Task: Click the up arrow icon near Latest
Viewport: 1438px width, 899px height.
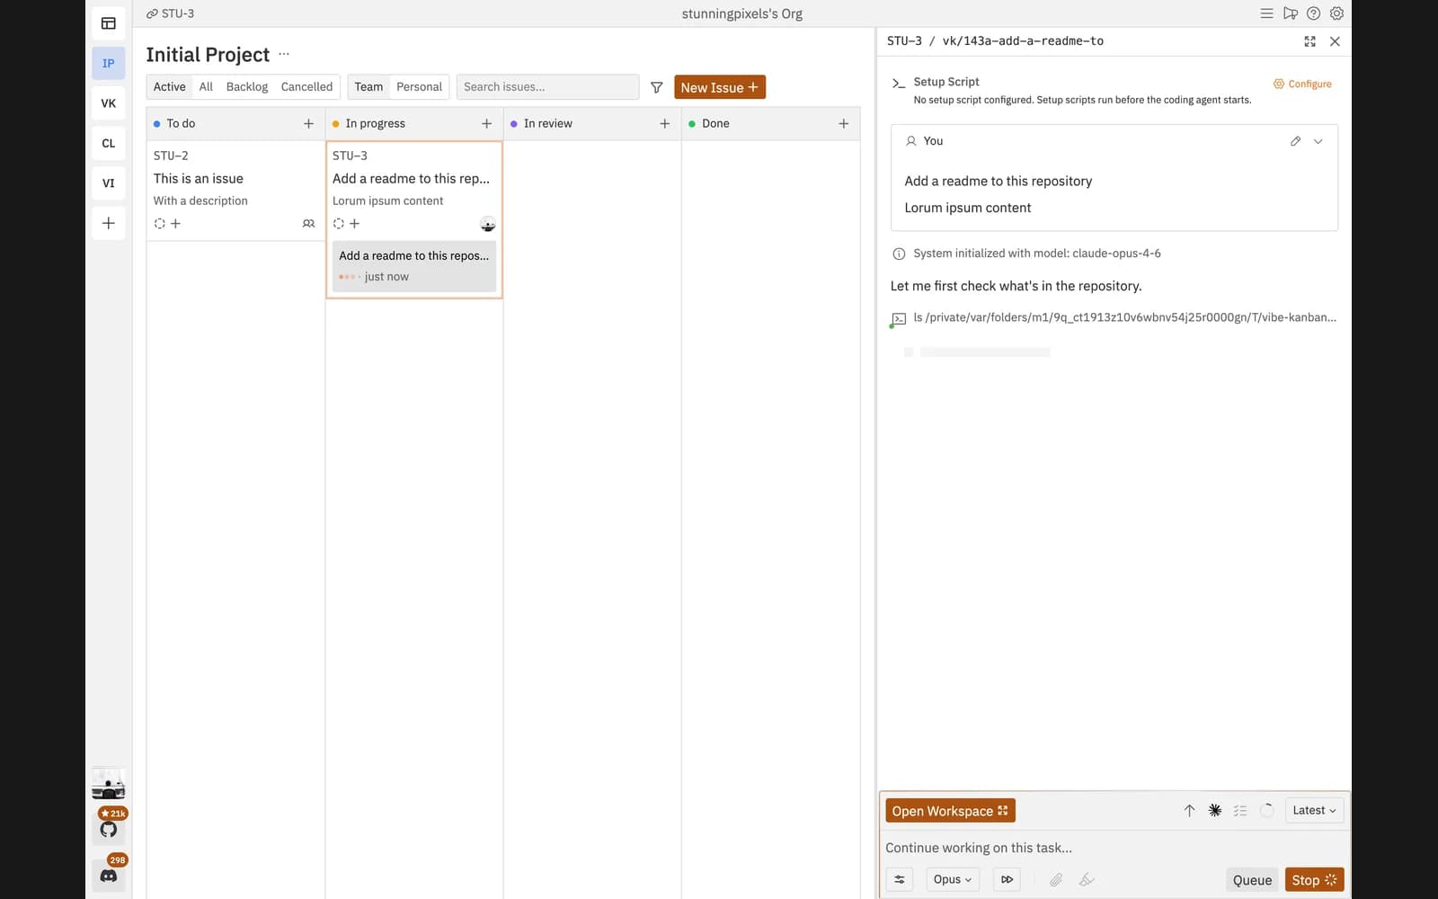Action: 1189,810
